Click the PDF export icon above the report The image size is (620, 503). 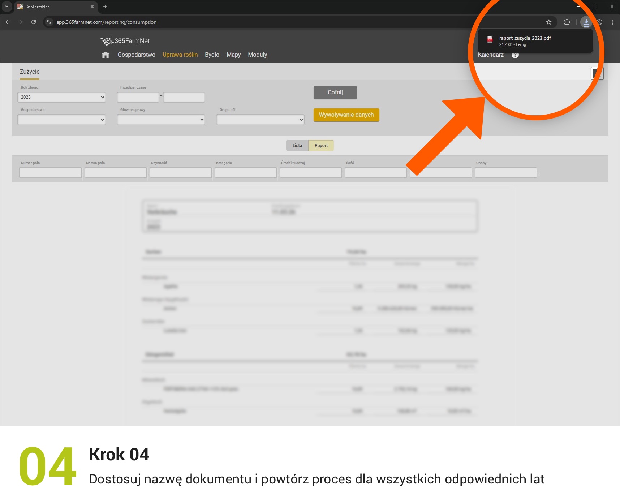pos(597,73)
